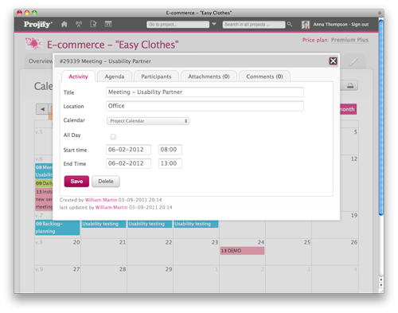
Task: Click Anna Thompson's avatar picture
Action: 306,25
